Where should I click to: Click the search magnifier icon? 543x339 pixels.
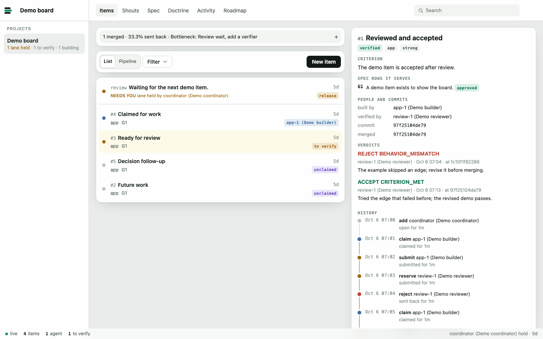coord(421,11)
